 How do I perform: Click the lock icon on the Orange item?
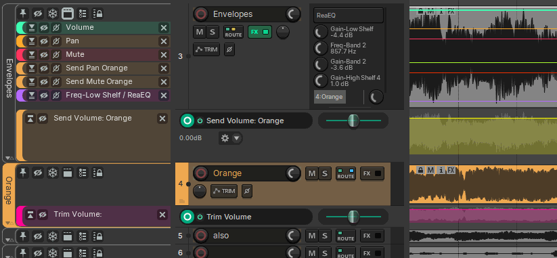pos(420,170)
